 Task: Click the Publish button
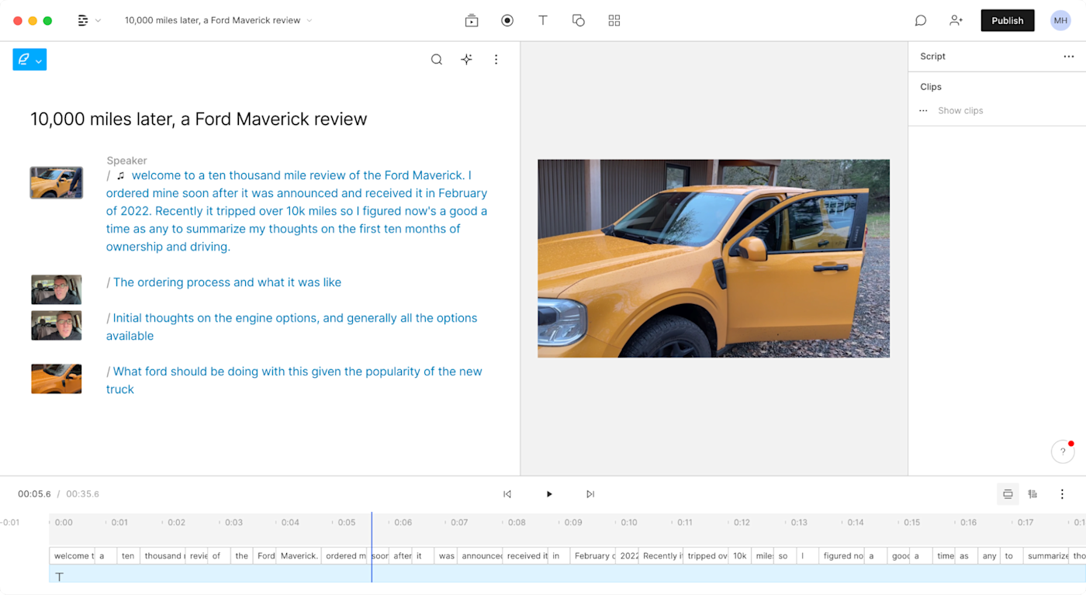click(1007, 21)
